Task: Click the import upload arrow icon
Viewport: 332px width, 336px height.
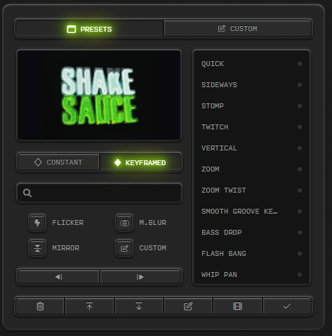Action: 89,306
